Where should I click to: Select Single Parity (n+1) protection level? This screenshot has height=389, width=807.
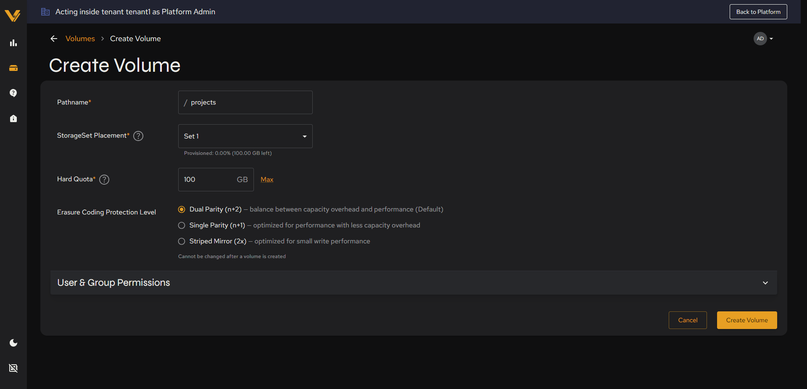tap(182, 225)
